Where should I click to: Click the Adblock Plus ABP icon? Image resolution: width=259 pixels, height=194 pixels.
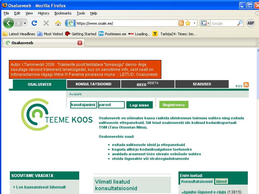point(251,23)
